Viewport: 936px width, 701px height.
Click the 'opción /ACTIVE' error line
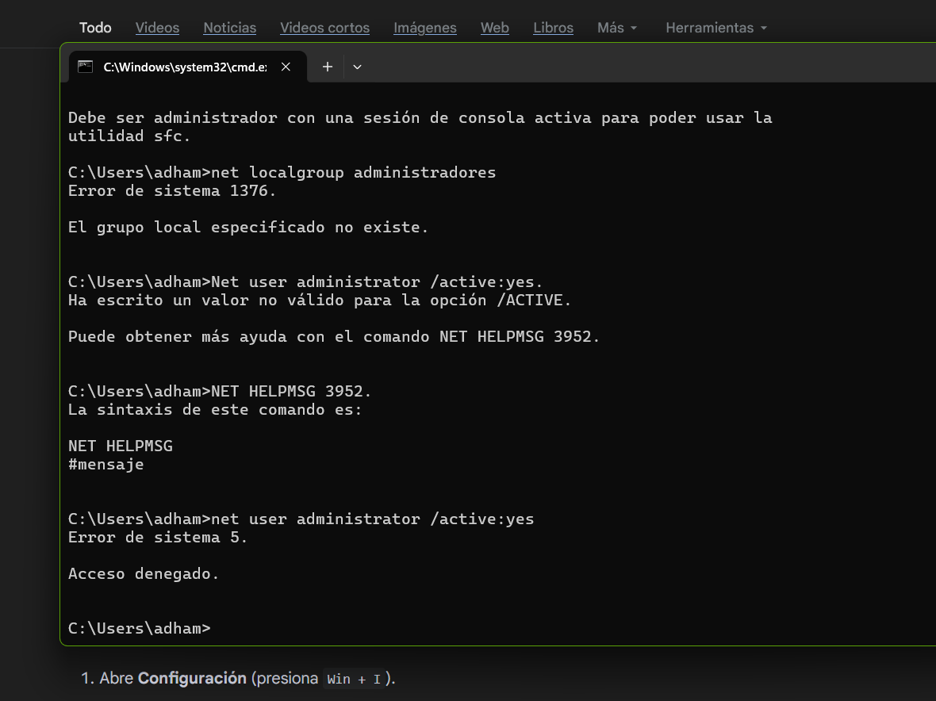(x=320, y=300)
